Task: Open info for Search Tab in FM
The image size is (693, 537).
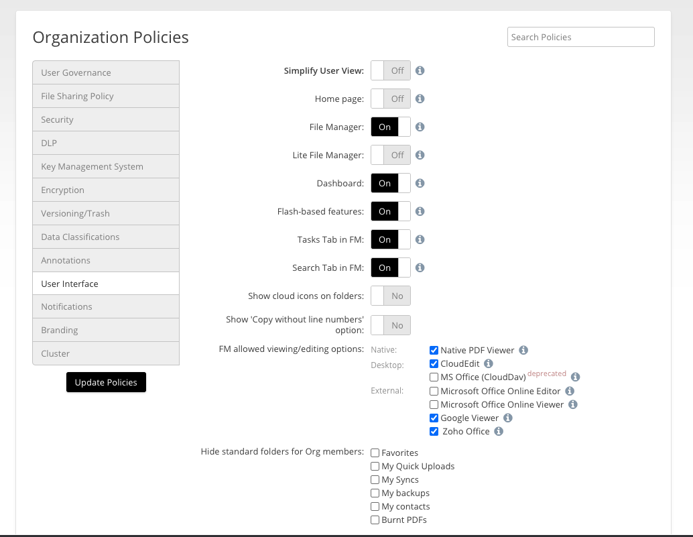Action: point(420,268)
